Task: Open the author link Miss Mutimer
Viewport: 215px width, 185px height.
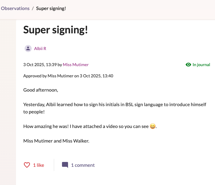Action: tap(76, 65)
